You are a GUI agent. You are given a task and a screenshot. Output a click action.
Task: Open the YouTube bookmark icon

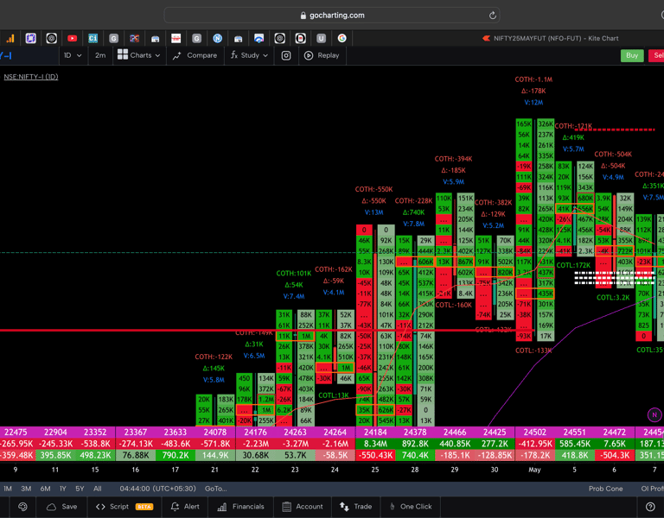(x=73, y=39)
